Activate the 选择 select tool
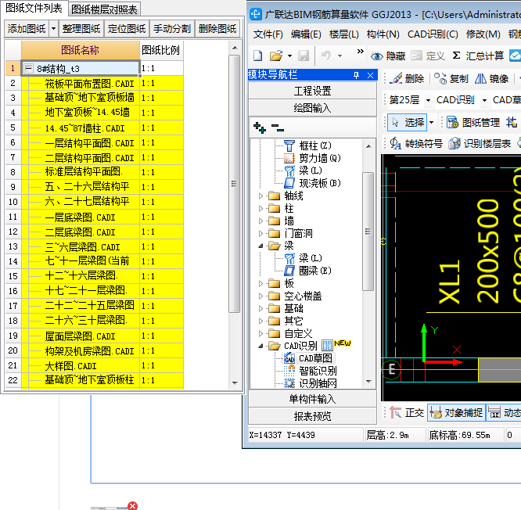521x510 pixels. 408,123
